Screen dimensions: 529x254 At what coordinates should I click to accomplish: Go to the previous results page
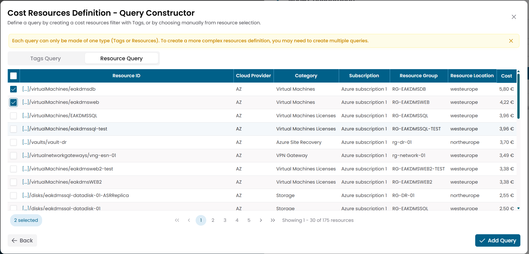click(x=189, y=220)
